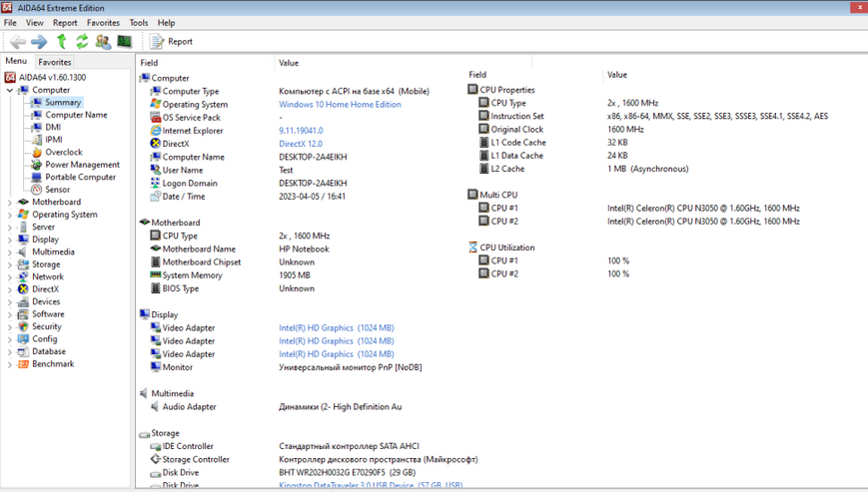
Task: Click the green Up arrow toolbar icon
Action: click(62, 41)
